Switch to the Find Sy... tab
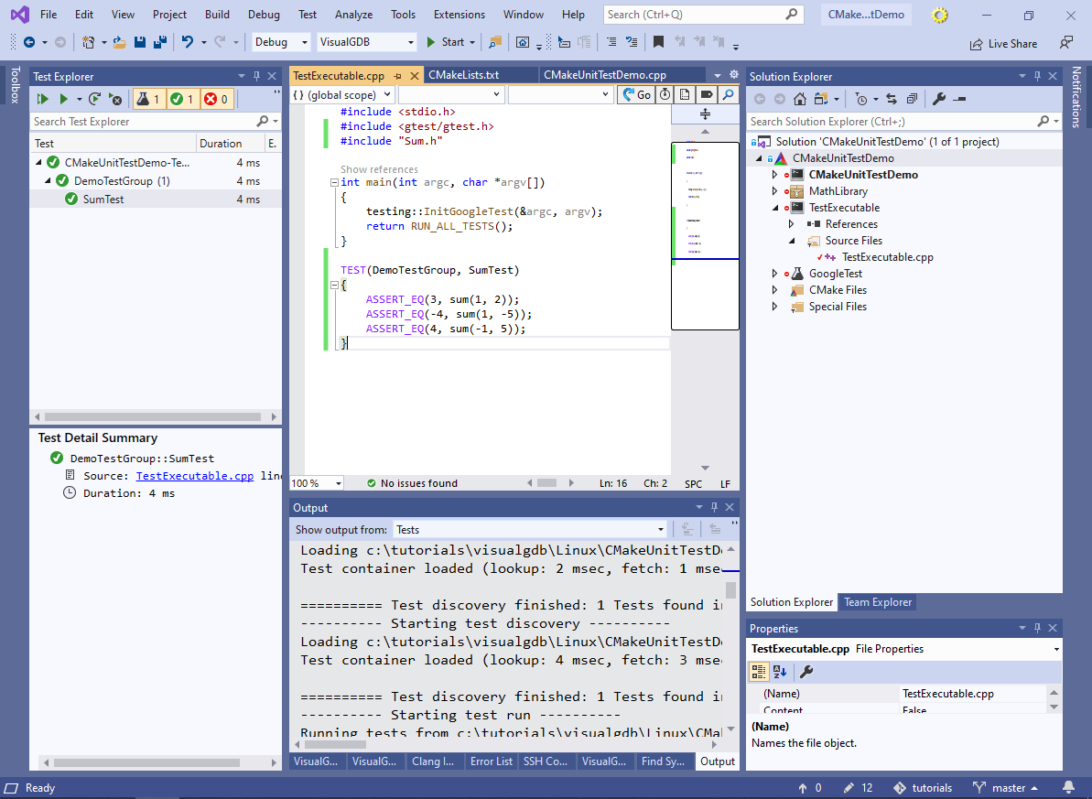This screenshot has height=799, width=1092. pos(663,761)
